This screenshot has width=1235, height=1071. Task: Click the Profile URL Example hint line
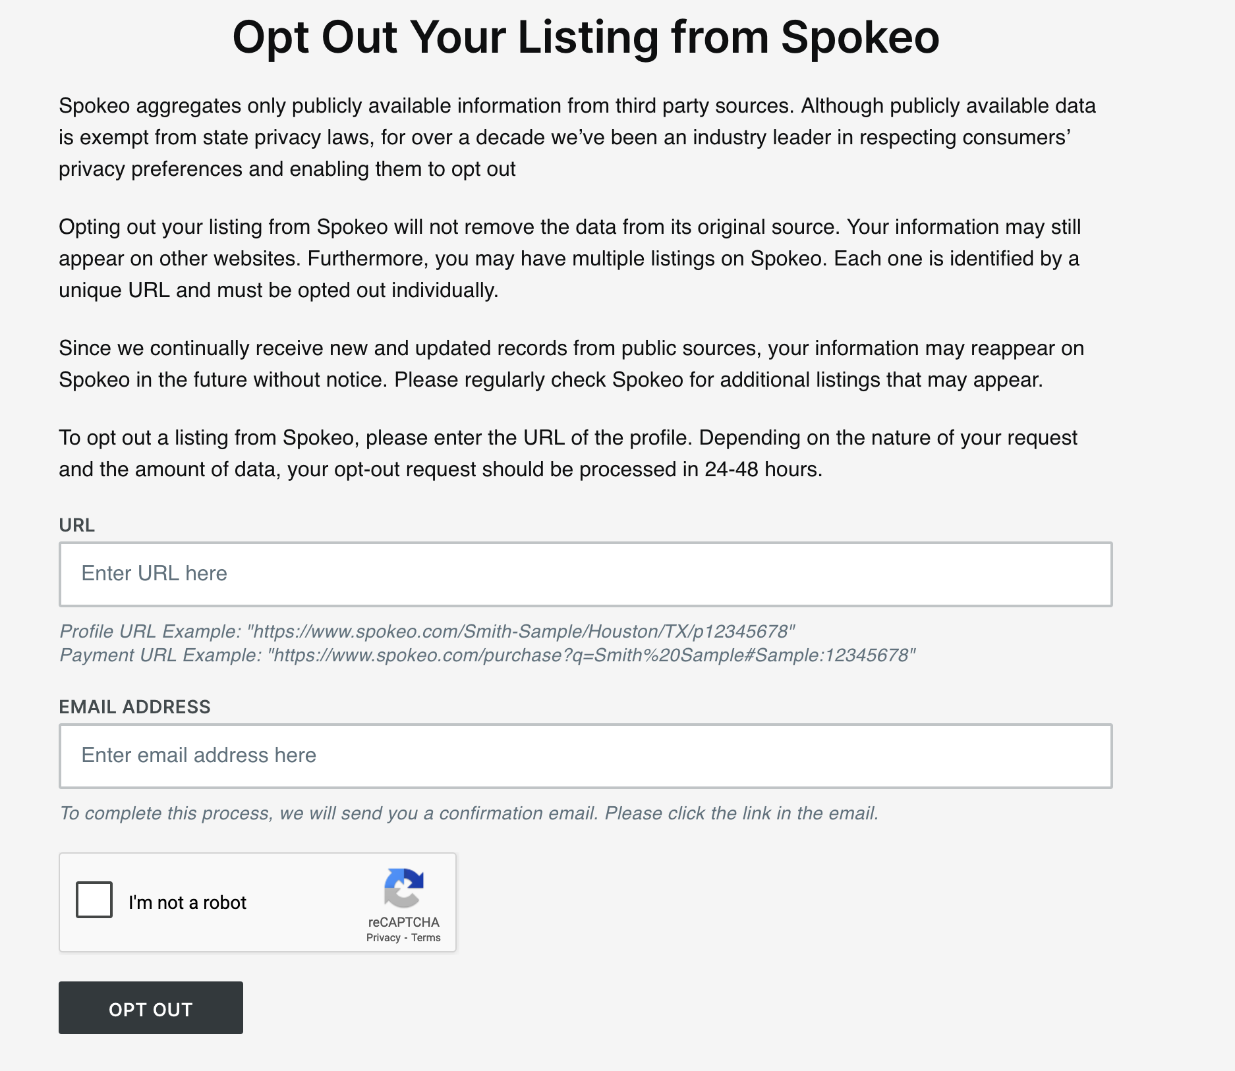(427, 631)
